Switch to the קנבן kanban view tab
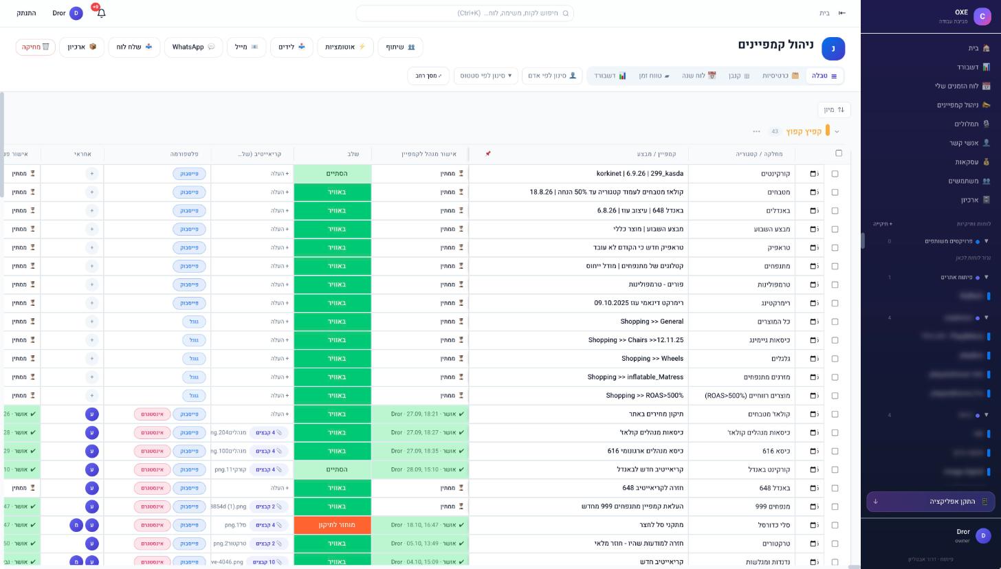 pyautogui.click(x=738, y=76)
